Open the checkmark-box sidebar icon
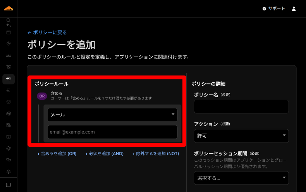 9,102
